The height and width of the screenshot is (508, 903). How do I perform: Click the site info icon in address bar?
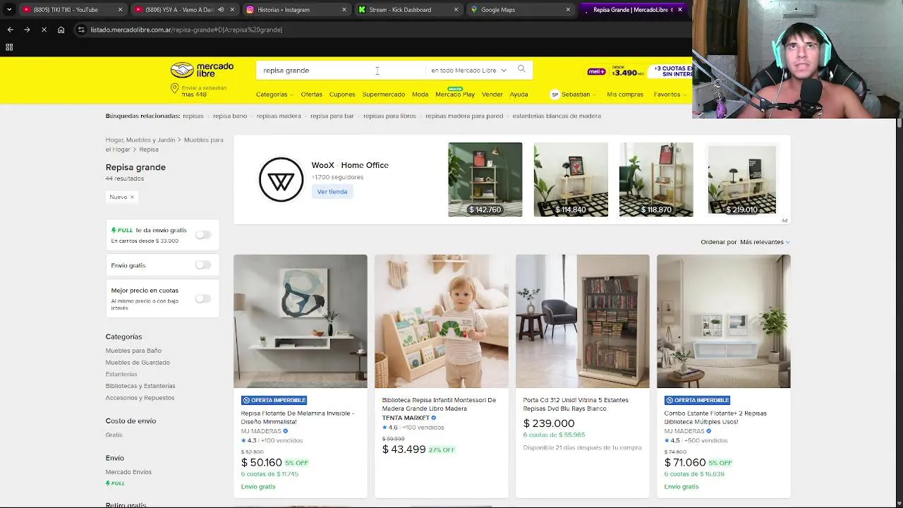click(81, 30)
